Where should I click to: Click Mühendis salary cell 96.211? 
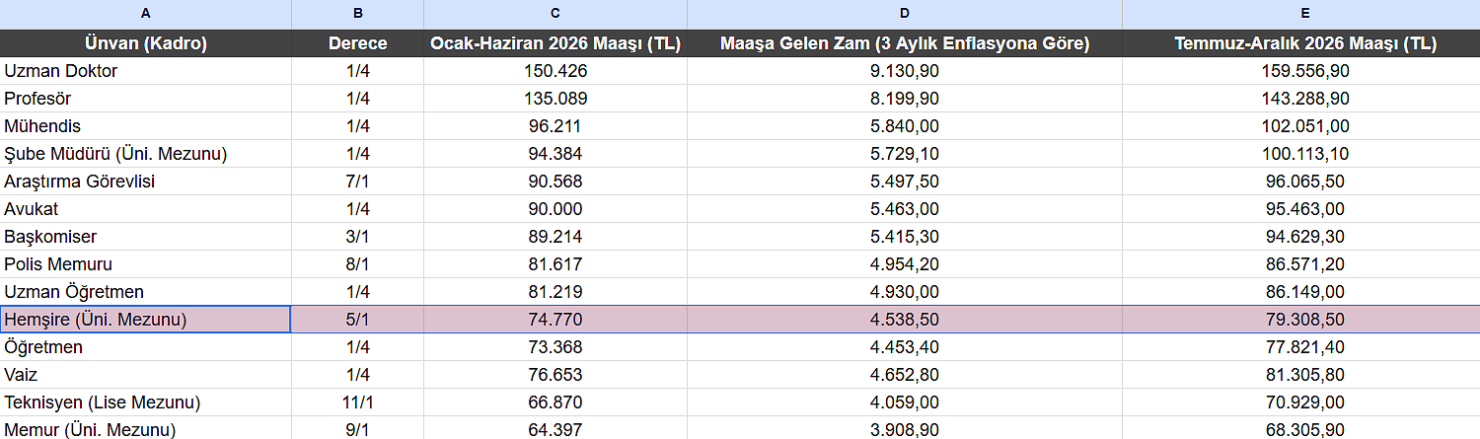(555, 126)
